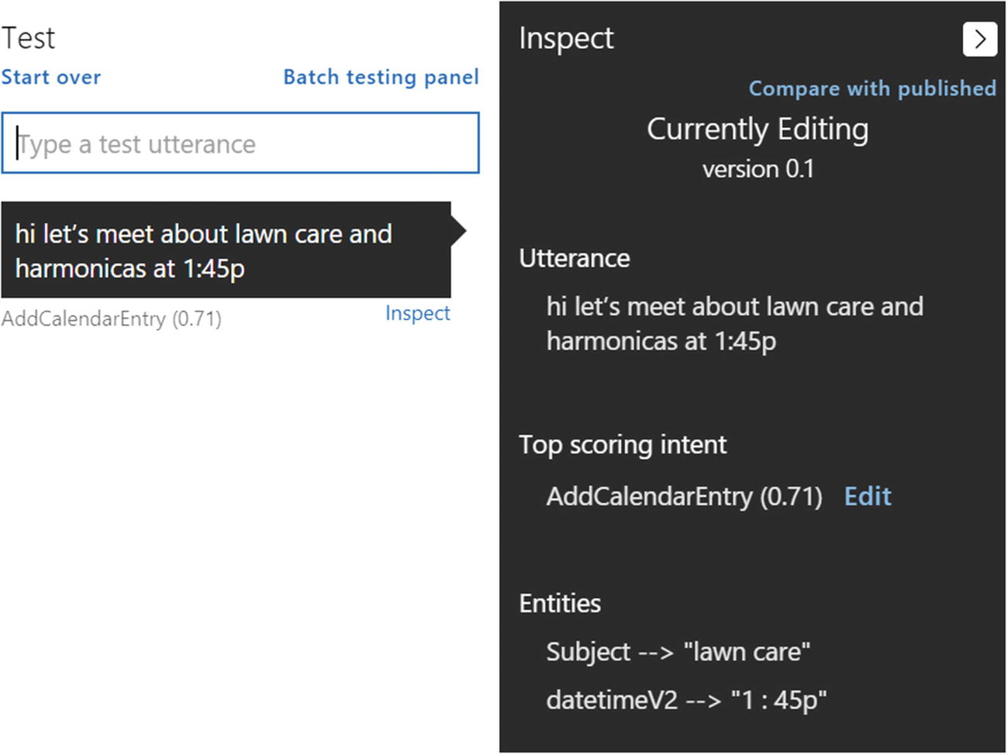Screen dimensions: 1008x755
Task: Click the Start over link
Action: pos(51,78)
